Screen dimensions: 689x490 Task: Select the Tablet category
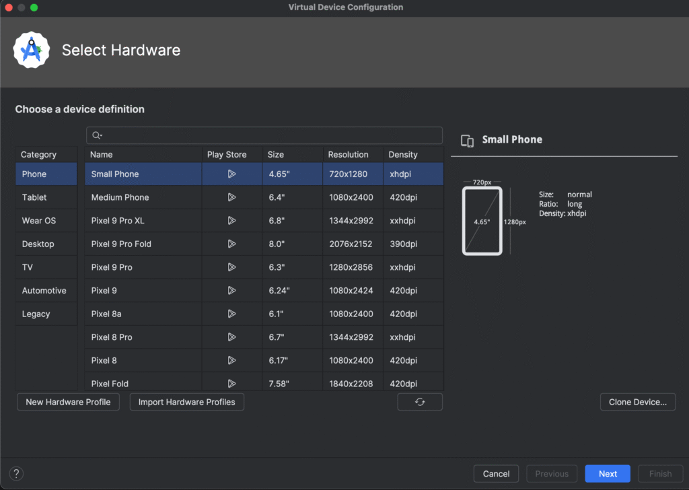tap(34, 197)
